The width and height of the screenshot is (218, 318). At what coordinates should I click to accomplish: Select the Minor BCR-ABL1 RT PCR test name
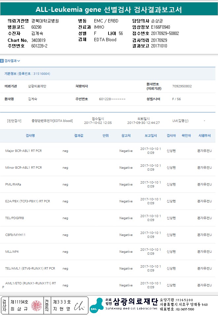click(x=23, y=168)
